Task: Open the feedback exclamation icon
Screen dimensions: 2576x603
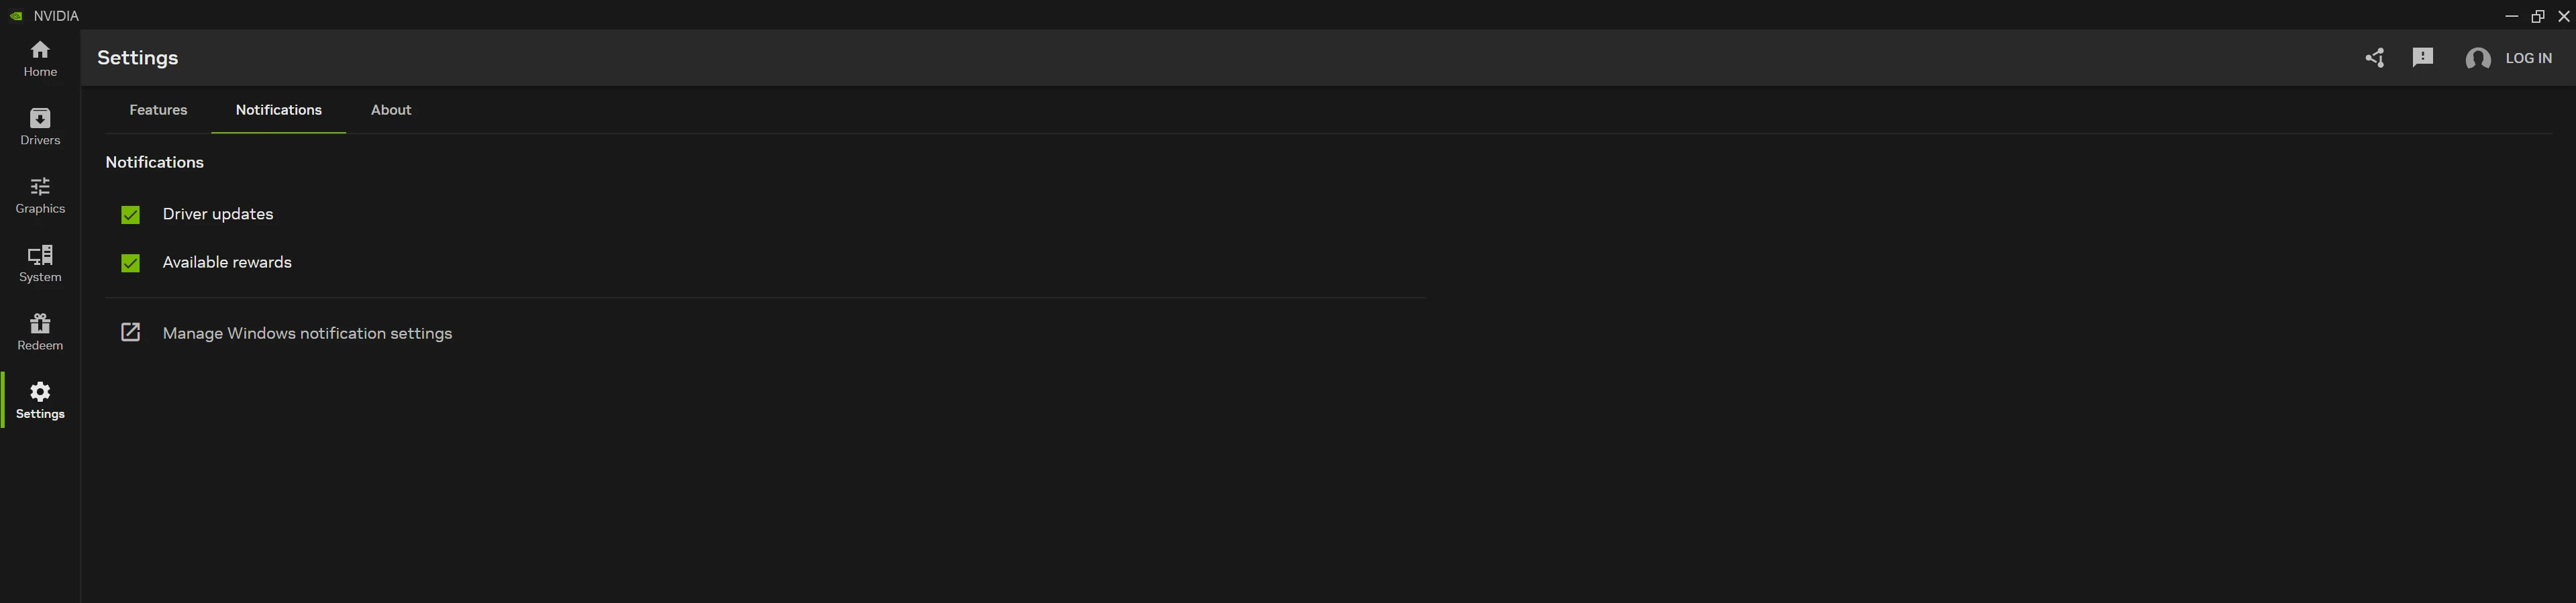Action: click(2422, 58)
